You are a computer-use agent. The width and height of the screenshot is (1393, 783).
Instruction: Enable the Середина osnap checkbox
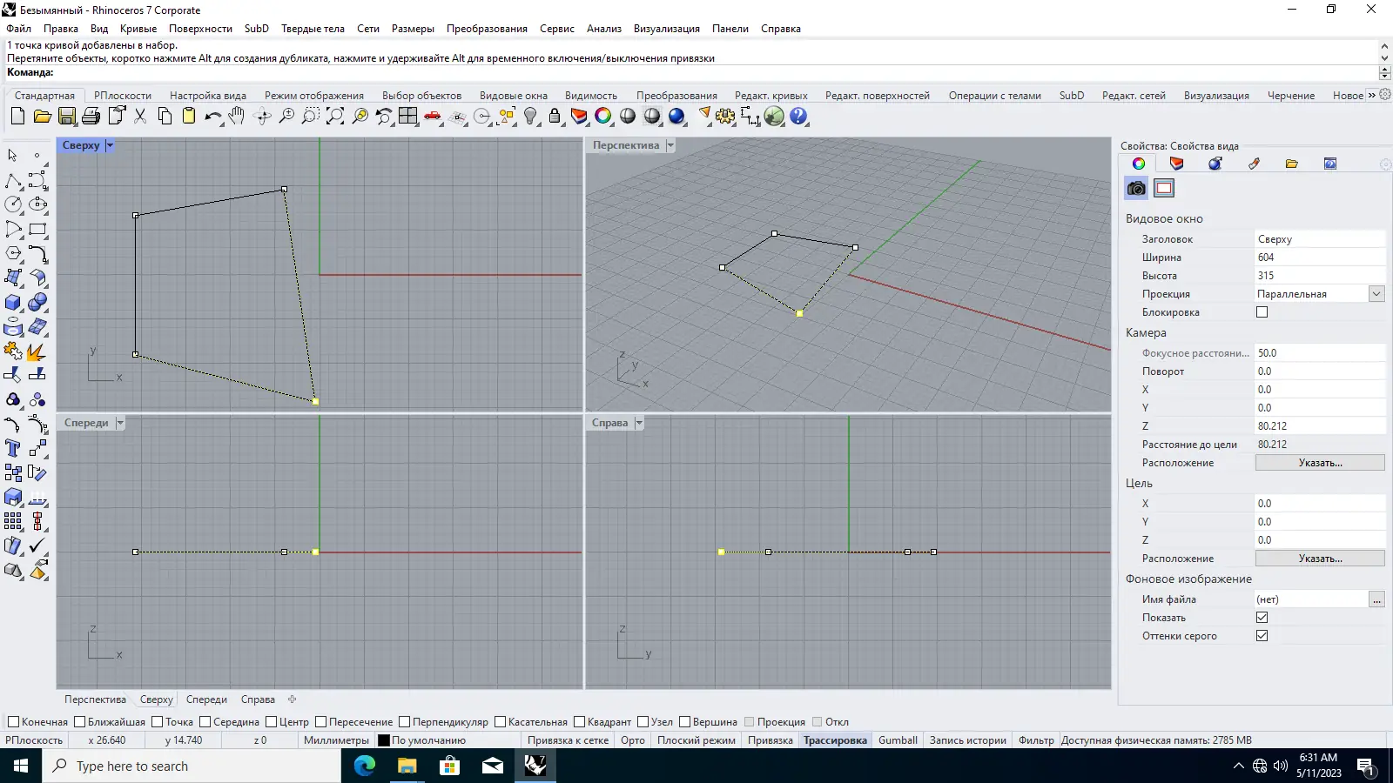205,722
